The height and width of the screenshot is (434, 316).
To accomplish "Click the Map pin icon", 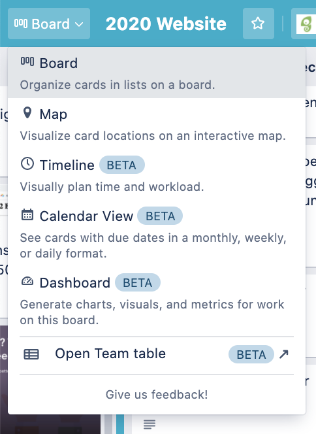I will 27,113.
